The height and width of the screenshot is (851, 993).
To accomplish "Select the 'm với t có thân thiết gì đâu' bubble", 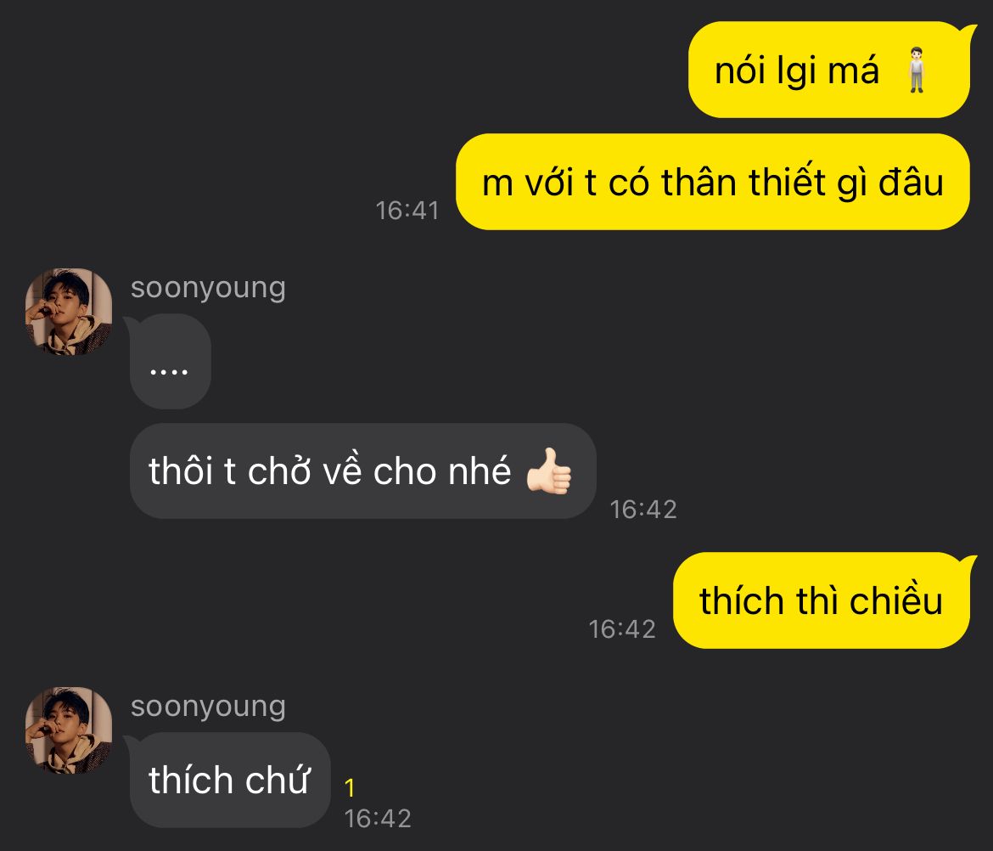I will pos(712,182).
